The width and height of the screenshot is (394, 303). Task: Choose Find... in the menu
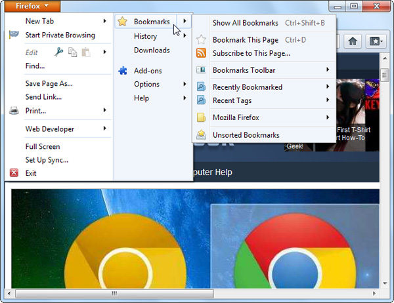(58, 66)
